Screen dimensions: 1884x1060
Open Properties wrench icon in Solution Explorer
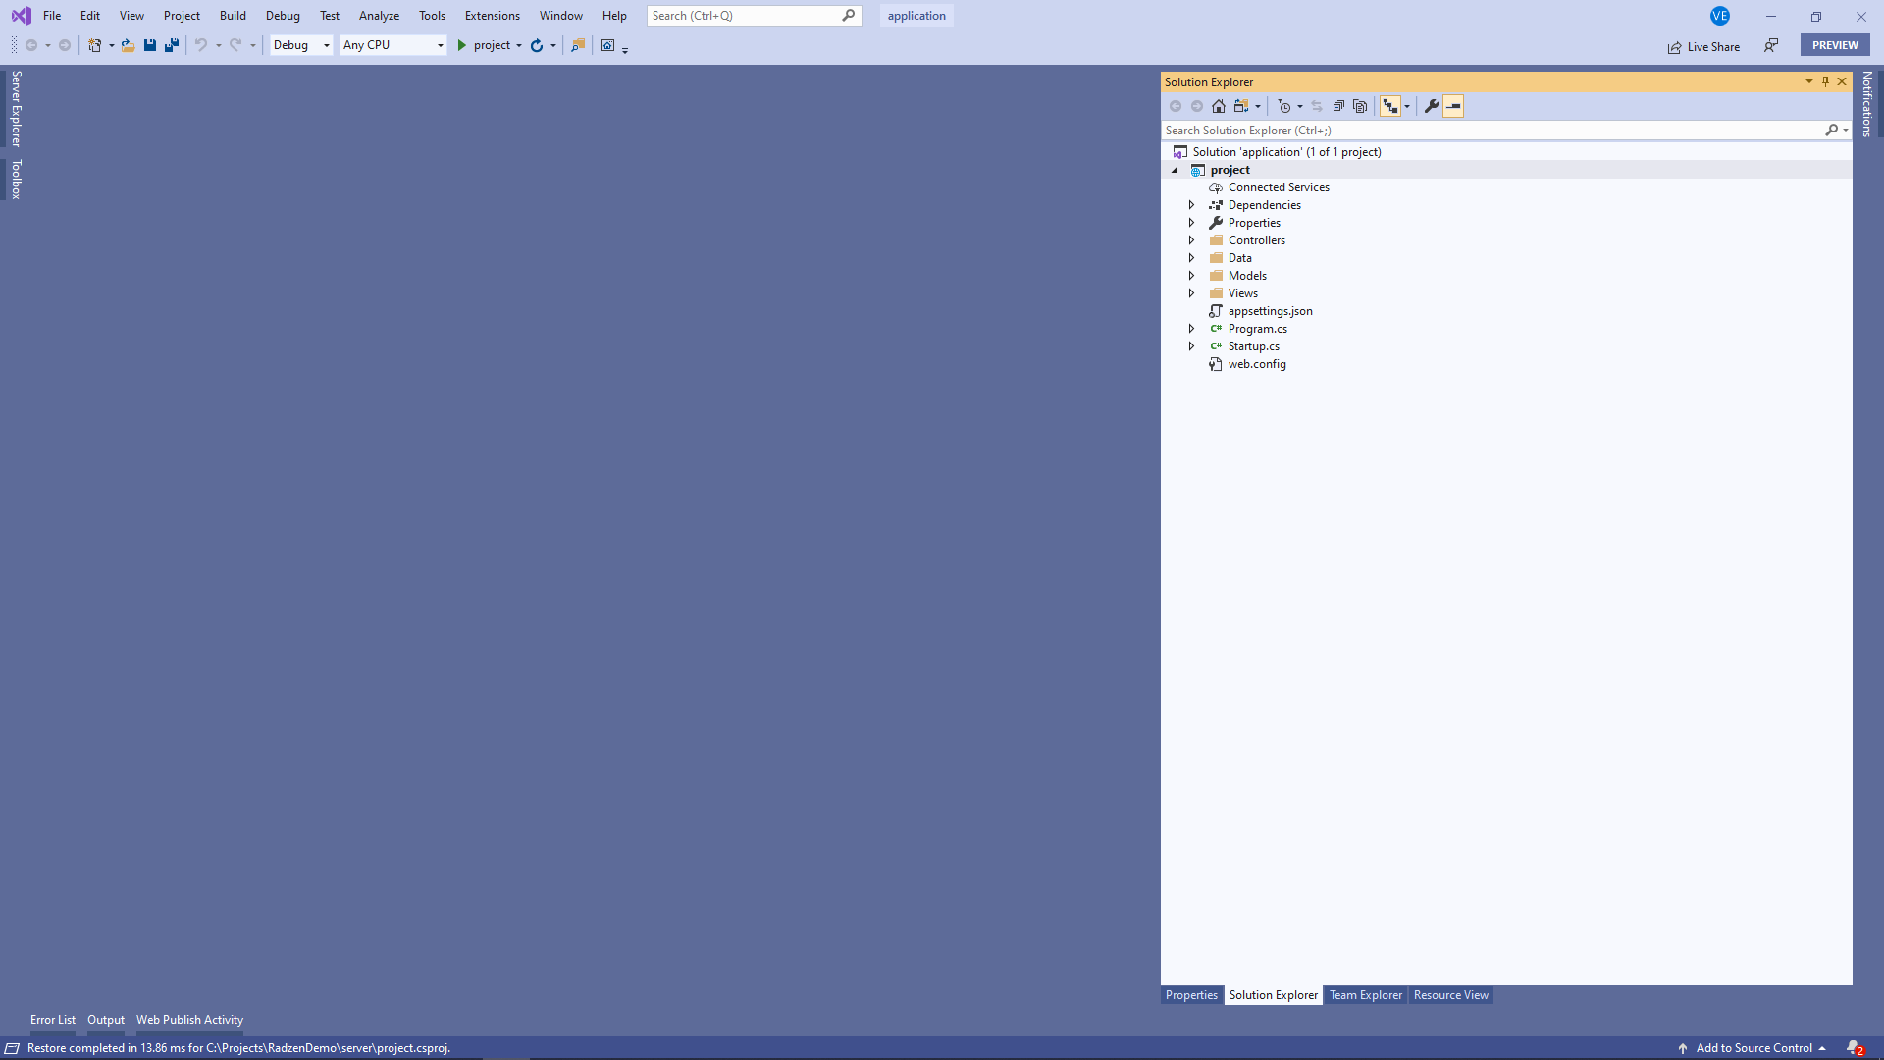[x=1432, y=106]
